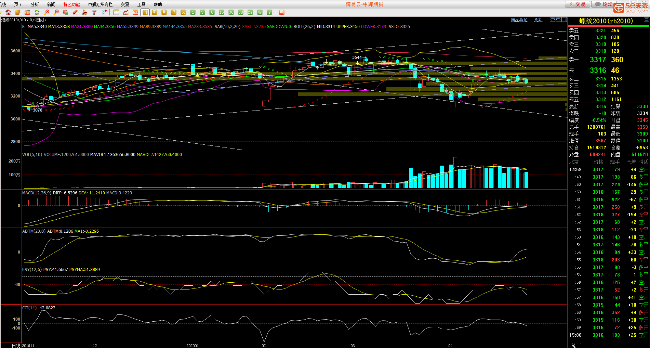The image size is (650, 348).
Task: Click the 持仓 value 1514312
Action: (596, 147)
